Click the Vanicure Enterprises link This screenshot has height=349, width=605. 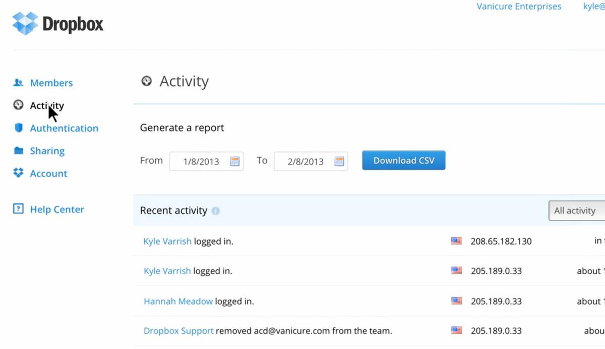coord(519,7)
